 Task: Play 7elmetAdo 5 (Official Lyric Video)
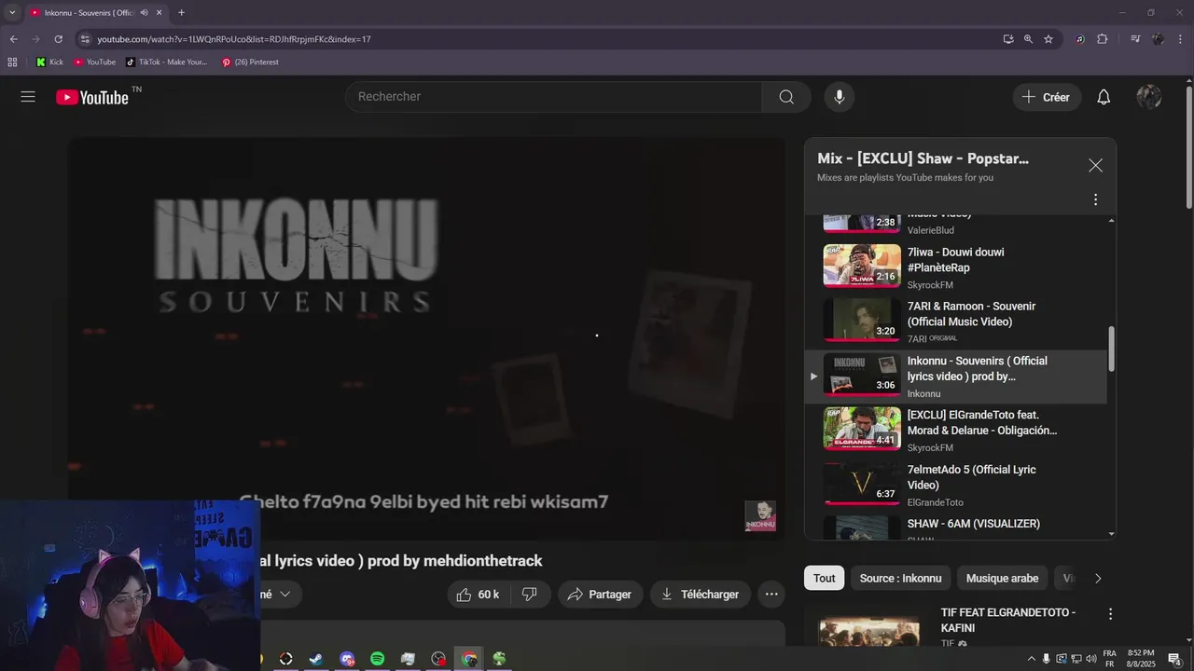tap(955, 485)
